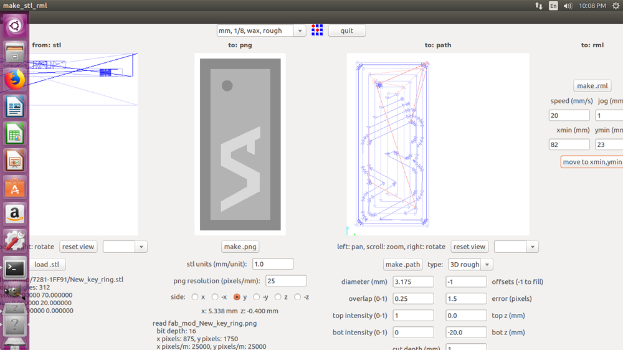Click the make .png button
The width and height of the screenshot is (623, 350).
click(240, 247)
